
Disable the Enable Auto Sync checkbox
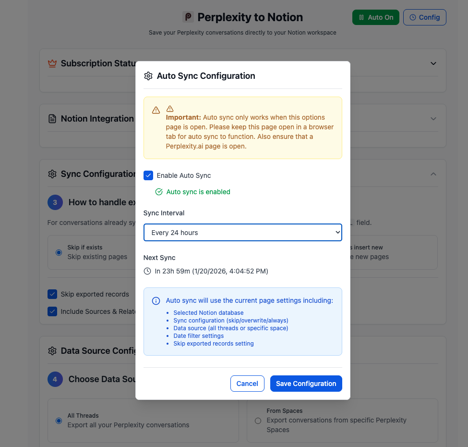[148, 175]
